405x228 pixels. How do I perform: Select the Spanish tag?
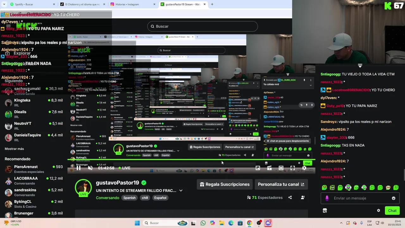[129, 198]
